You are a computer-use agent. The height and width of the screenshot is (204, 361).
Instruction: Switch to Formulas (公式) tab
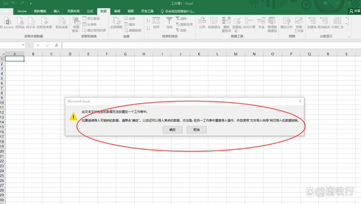90,11
